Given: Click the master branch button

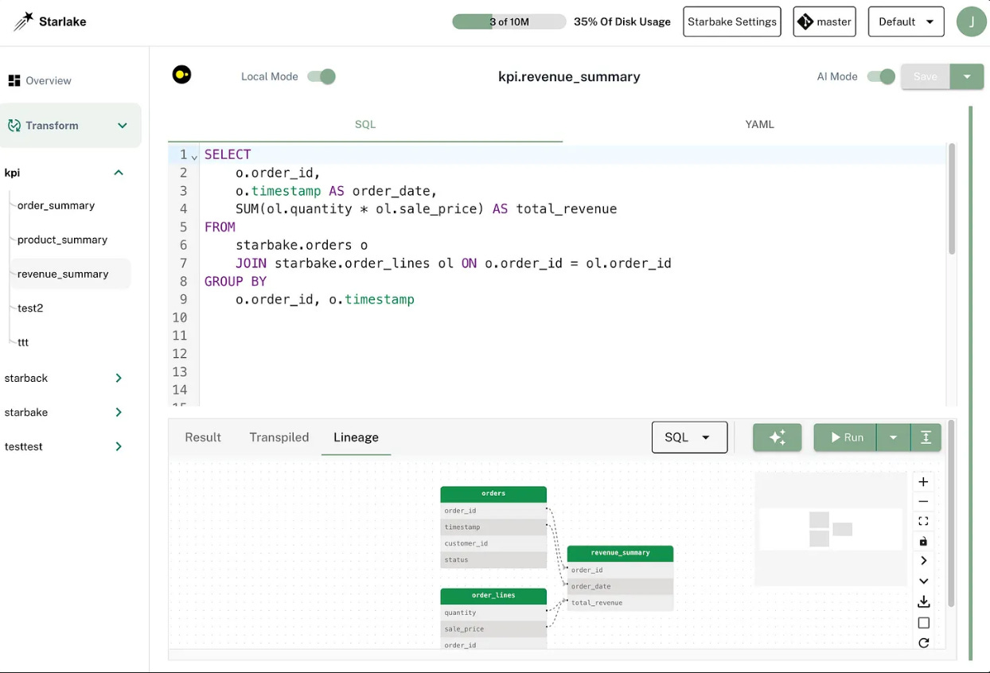Looking at the screenshot, I should [x=824, y=21].
